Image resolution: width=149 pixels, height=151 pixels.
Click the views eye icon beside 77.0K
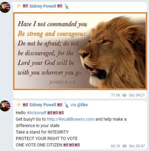[x=124, y=95]
